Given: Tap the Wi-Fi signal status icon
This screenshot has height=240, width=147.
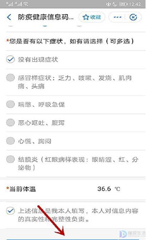Looking at the screenshot, I should point(26,4).
